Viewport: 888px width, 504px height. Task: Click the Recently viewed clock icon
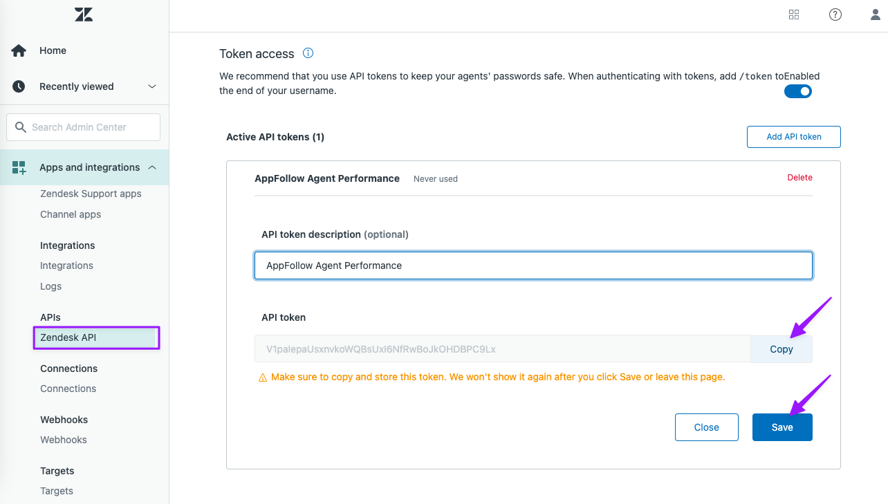[19, 86]
